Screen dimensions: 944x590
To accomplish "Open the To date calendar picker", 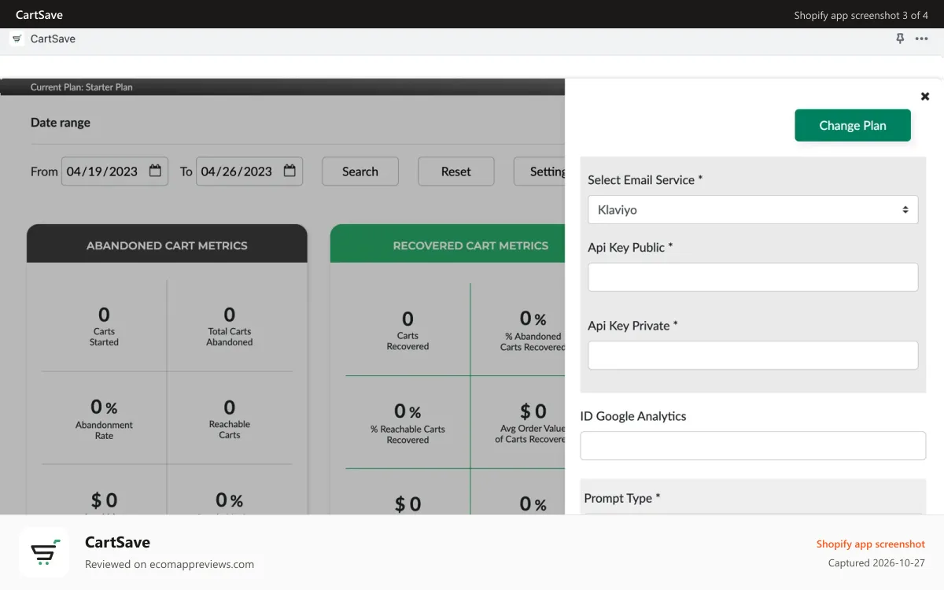I will 289,171.
